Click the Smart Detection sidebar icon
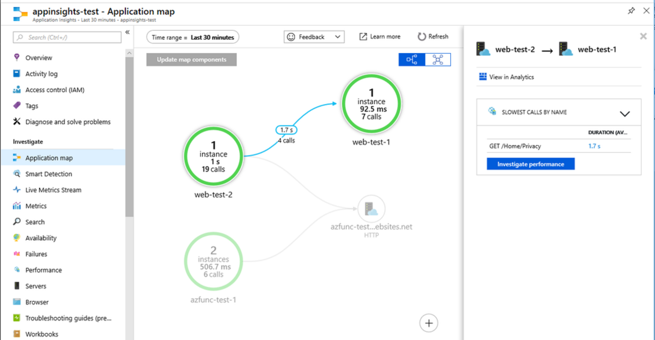The height and width of the screenshot is (340, 655). pos(17,174)
